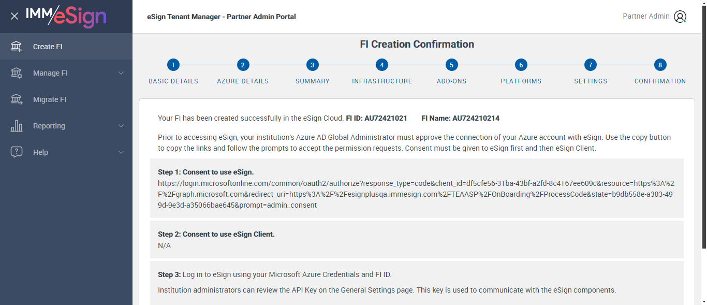Click the Manage FI gear-bank icon

[17, 73]
